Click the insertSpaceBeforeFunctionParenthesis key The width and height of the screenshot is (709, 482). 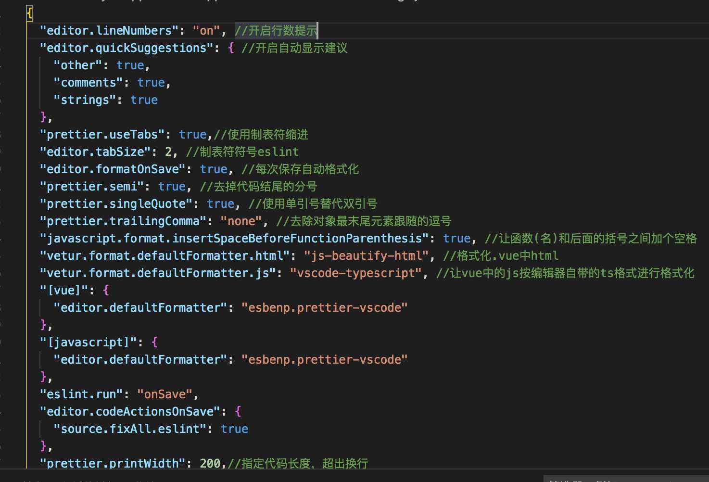click(234, 239)
